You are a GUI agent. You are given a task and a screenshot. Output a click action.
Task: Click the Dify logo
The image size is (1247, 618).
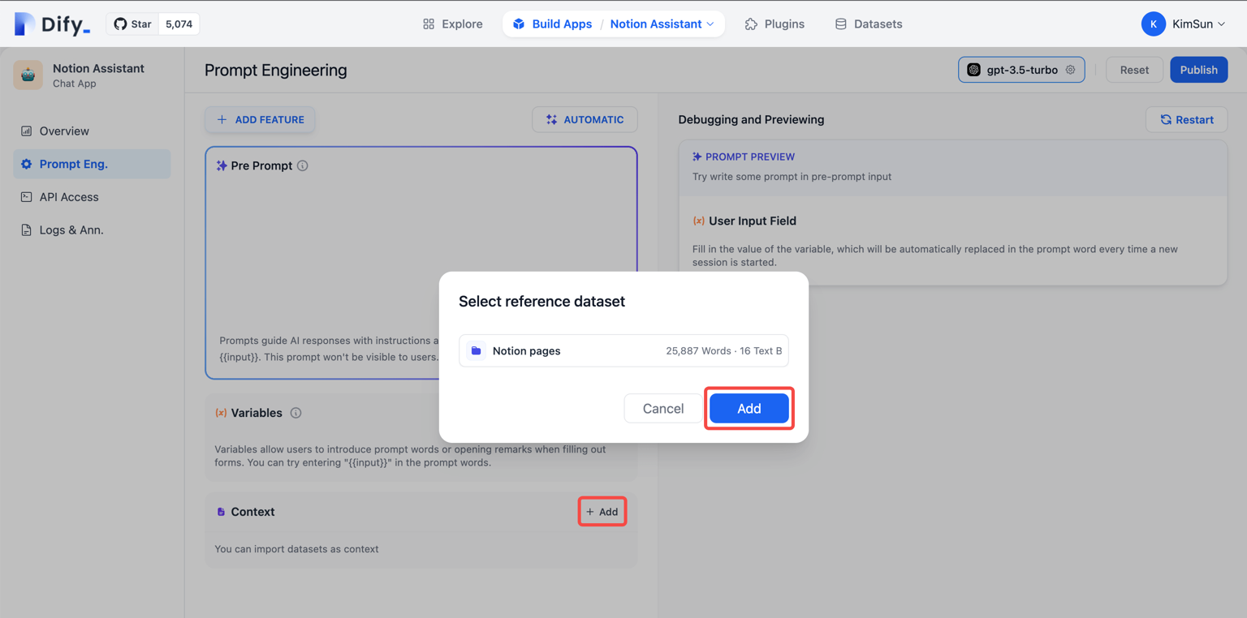(x=52, y=24)
